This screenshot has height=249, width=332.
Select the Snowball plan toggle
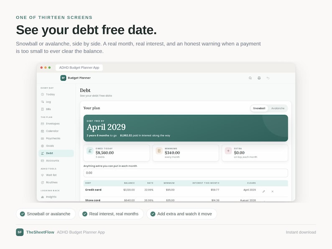259,108
